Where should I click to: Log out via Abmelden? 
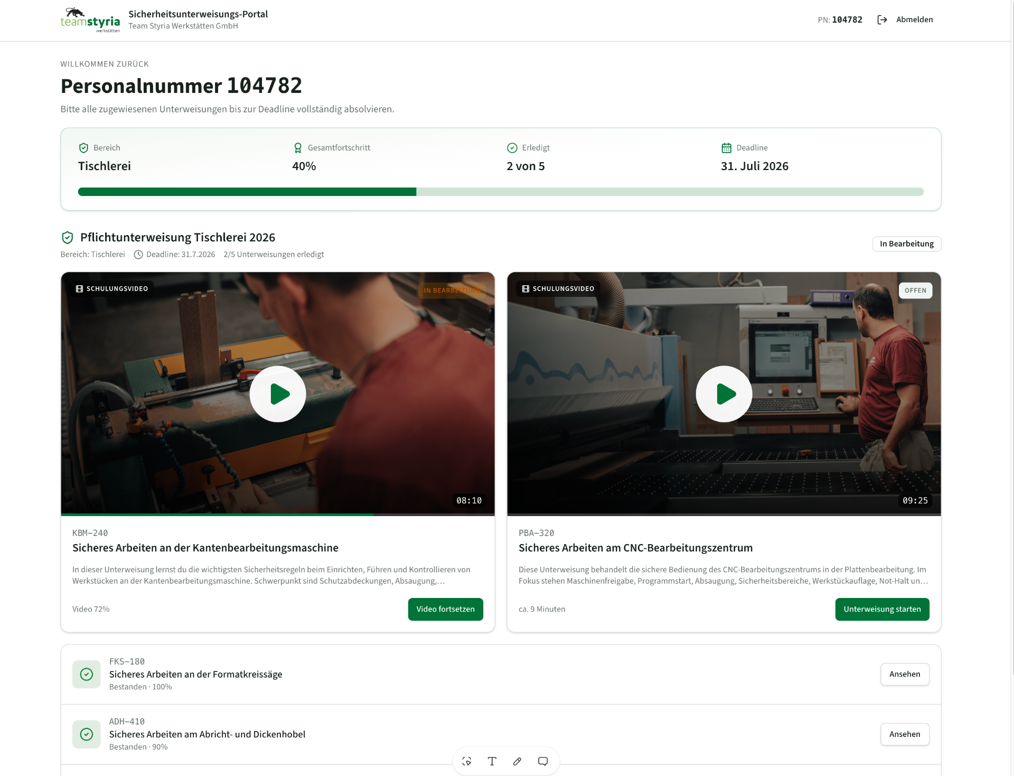point(914,20)
